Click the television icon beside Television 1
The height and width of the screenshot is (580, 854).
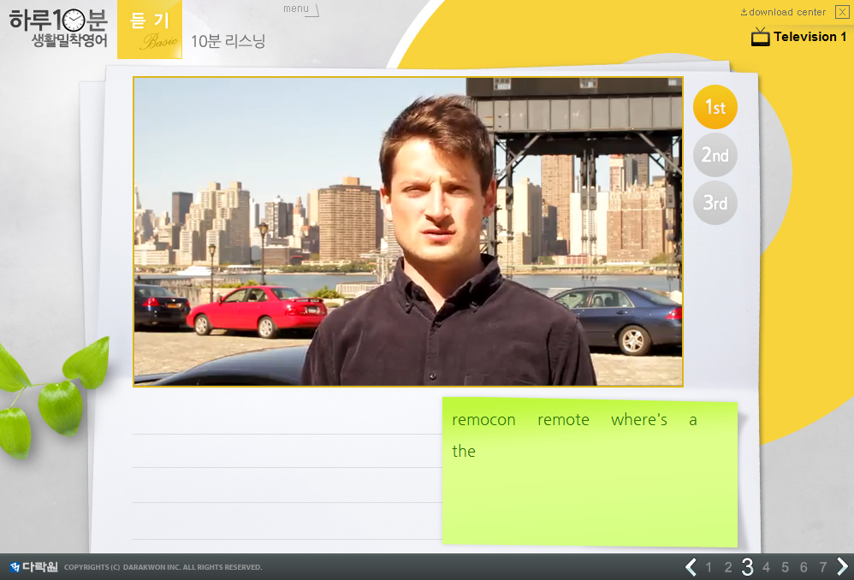[x=760, y=37]
